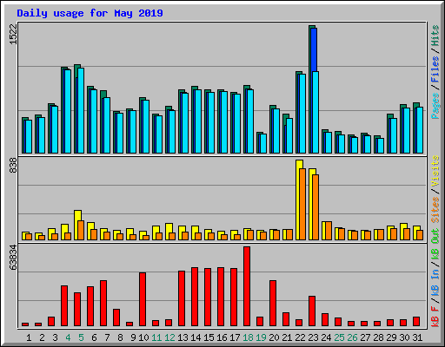Click the 63834 kB axis value
Image resolution: width=445 pixels, height=347 pixels.
(14, 257)
